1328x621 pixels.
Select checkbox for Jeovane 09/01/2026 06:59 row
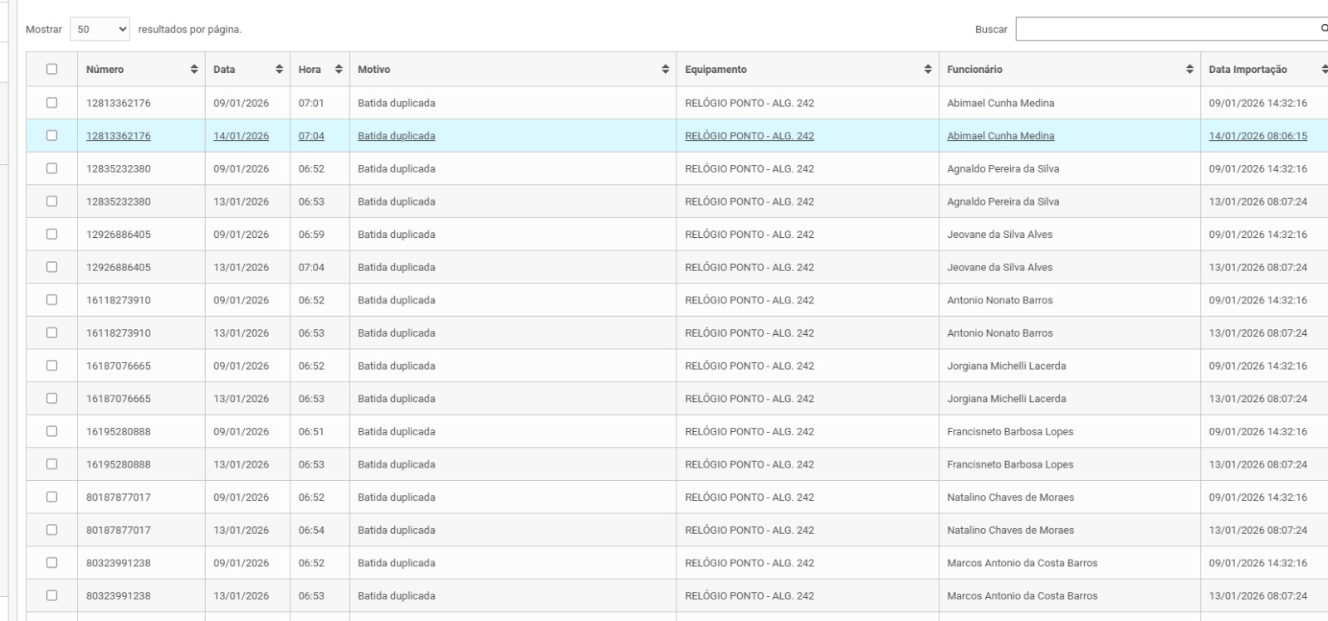tap(51, 235)
